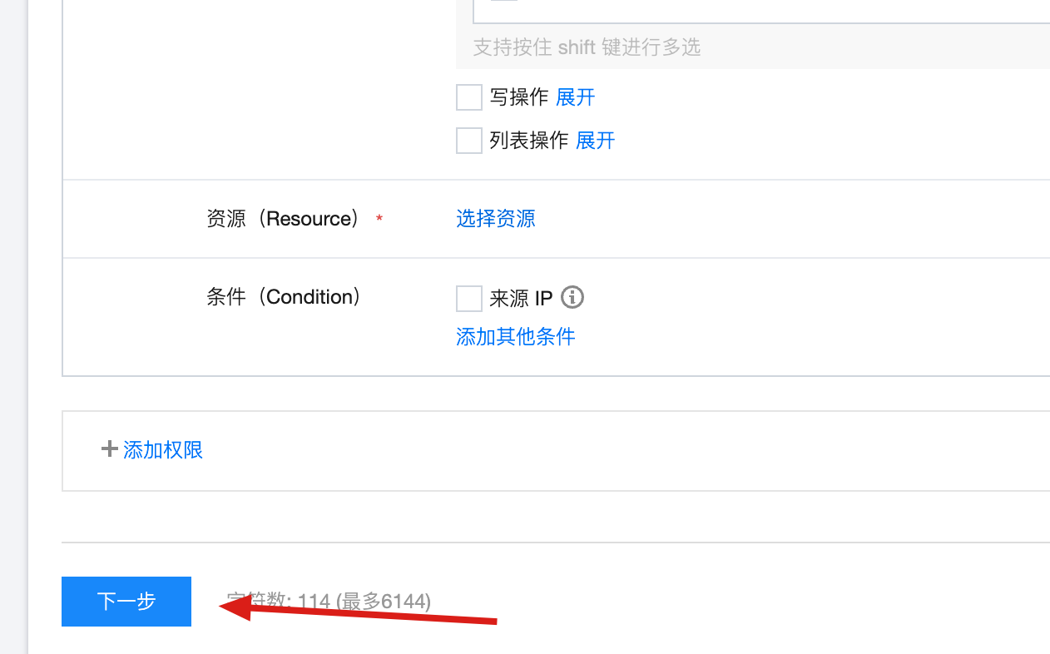1050x654 pixels.
Task: Click the red required asterisk by Resource
Action: 379,219
